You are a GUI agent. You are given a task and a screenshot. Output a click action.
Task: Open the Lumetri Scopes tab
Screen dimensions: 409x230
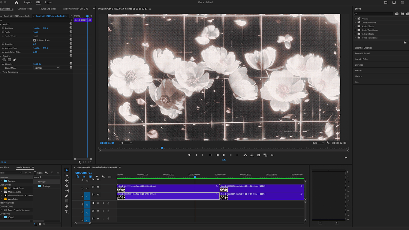[25, 9]
